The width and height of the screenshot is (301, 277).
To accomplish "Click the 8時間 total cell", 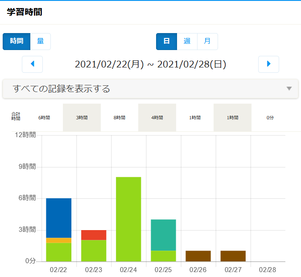I will [x=120, y=118].
